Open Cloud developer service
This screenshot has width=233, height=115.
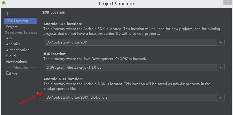tap(11, 56)
